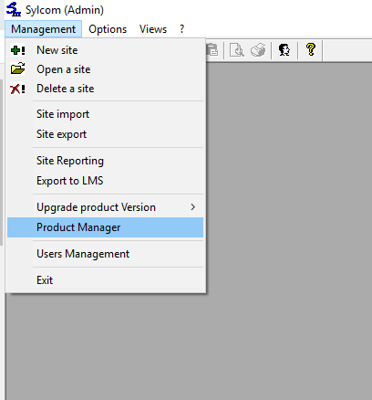
Task: Open the ? help menu in menu bar
Action: [x=181, y=29]
